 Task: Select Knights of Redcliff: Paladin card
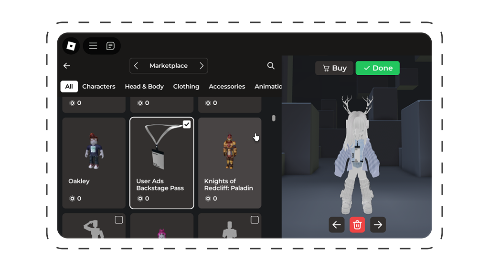pyautogui.click(x=230, y=163)
